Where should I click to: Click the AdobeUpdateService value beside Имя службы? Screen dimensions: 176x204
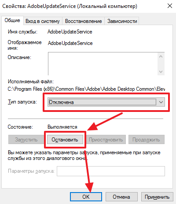70,32
